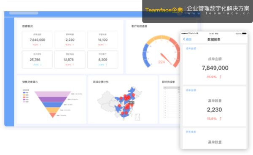Click the pink top layer of the sales funnel

pyautogui.click(x=53, y=94)
